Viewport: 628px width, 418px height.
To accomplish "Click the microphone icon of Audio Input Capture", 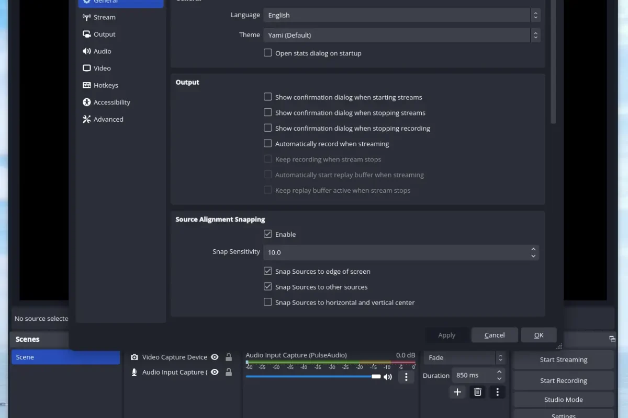I will click(x=134, y=372).
